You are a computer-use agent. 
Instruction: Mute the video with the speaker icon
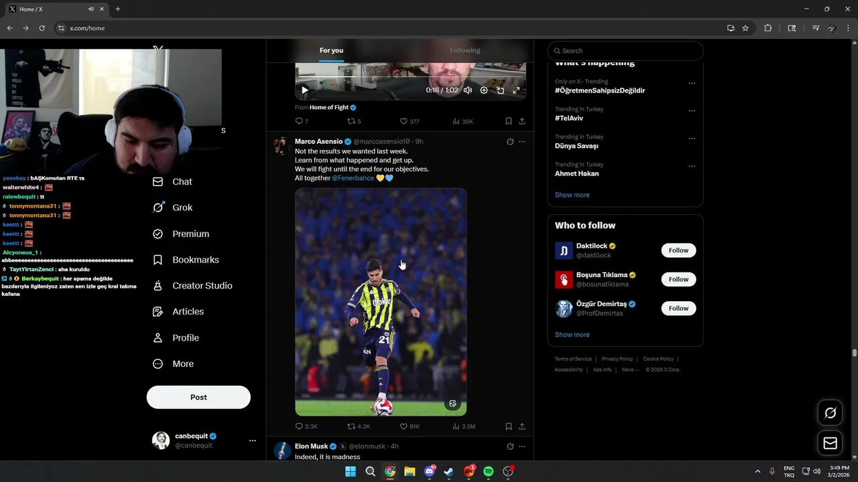click(468, 90)
